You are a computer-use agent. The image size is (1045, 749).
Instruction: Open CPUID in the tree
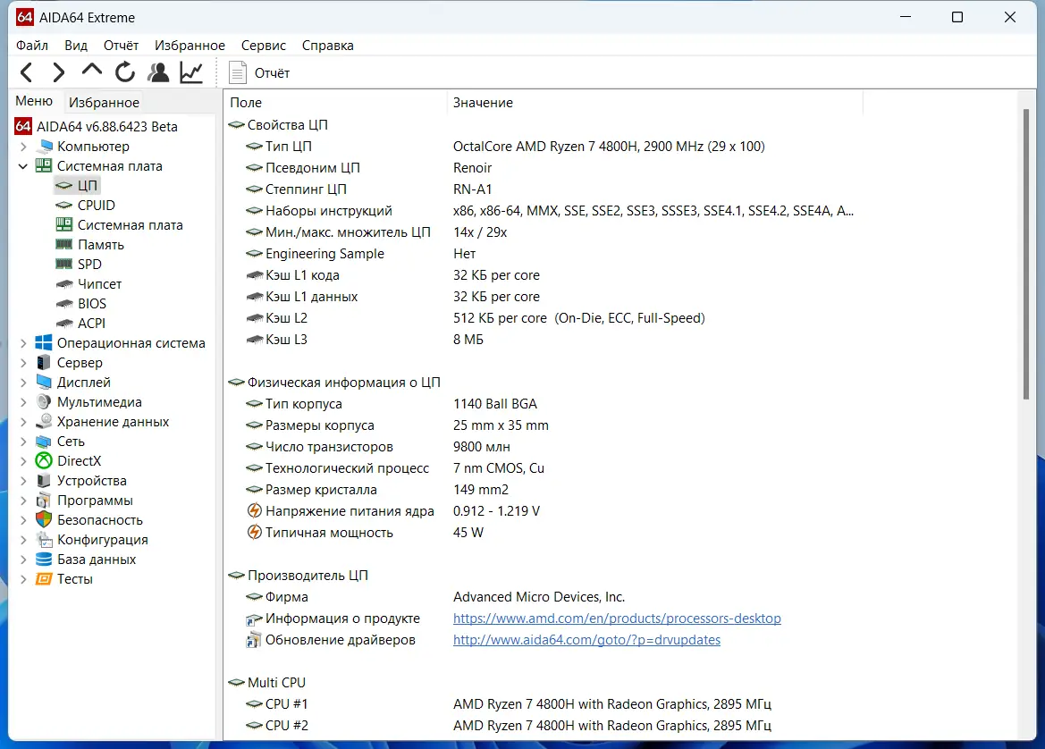pyautogui.click(x=85, y=206)
